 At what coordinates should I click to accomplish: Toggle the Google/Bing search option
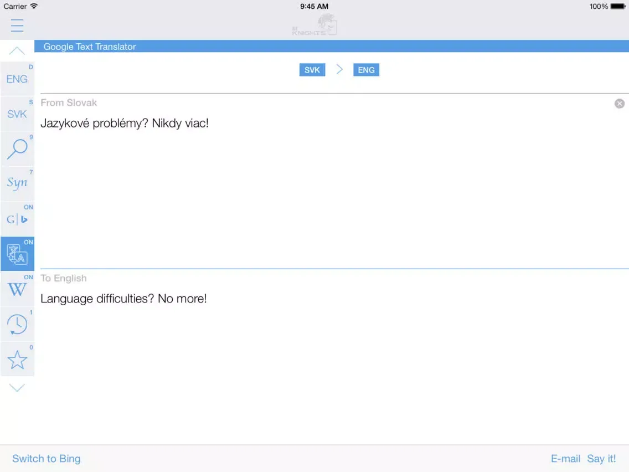[17, 219]
